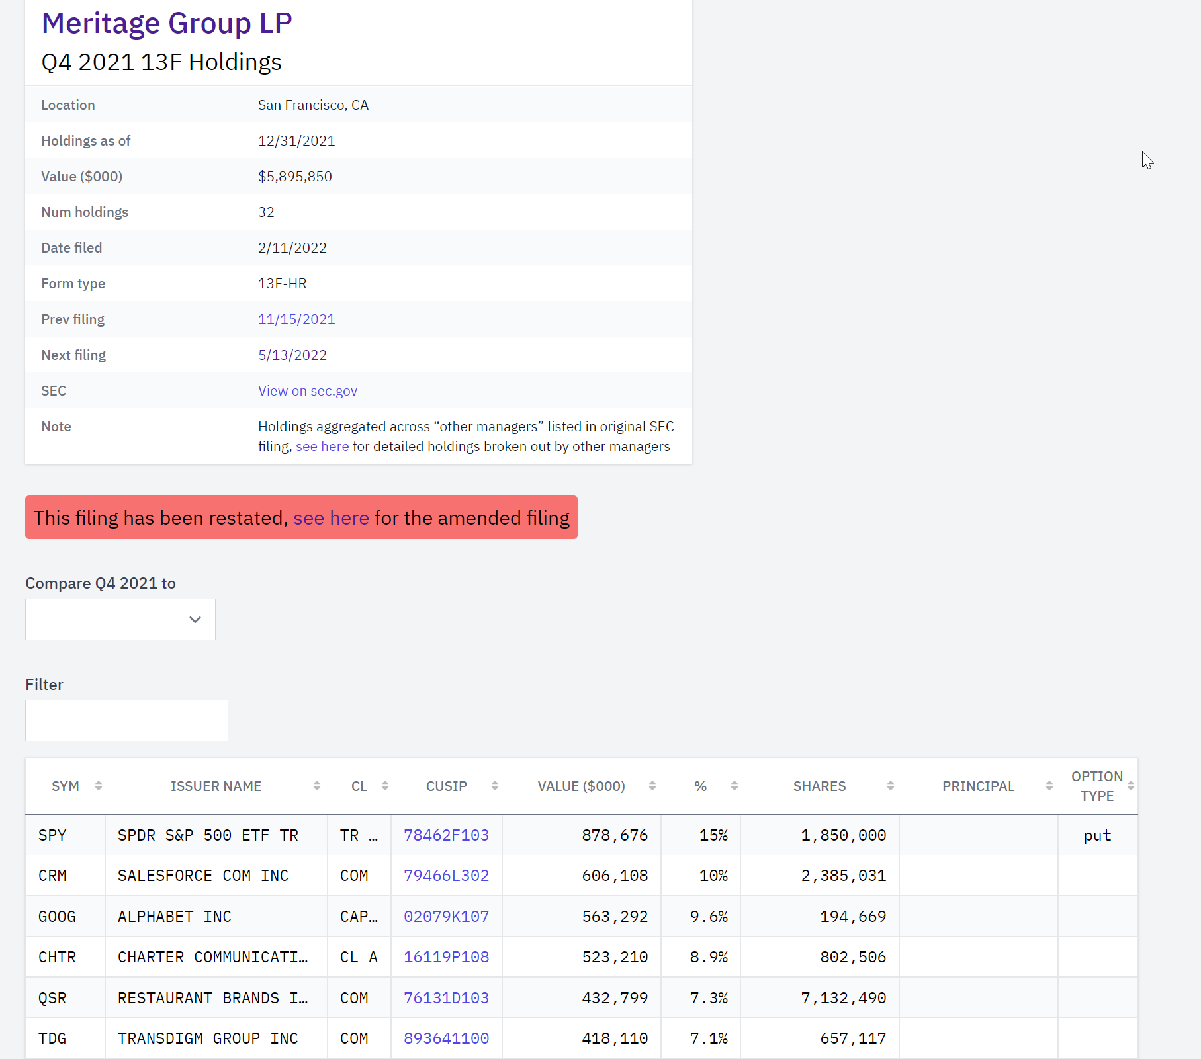Select the TDG symbol cell
The width and height of the screenshot is (1201, 1059).
[x=66, y=1038]
